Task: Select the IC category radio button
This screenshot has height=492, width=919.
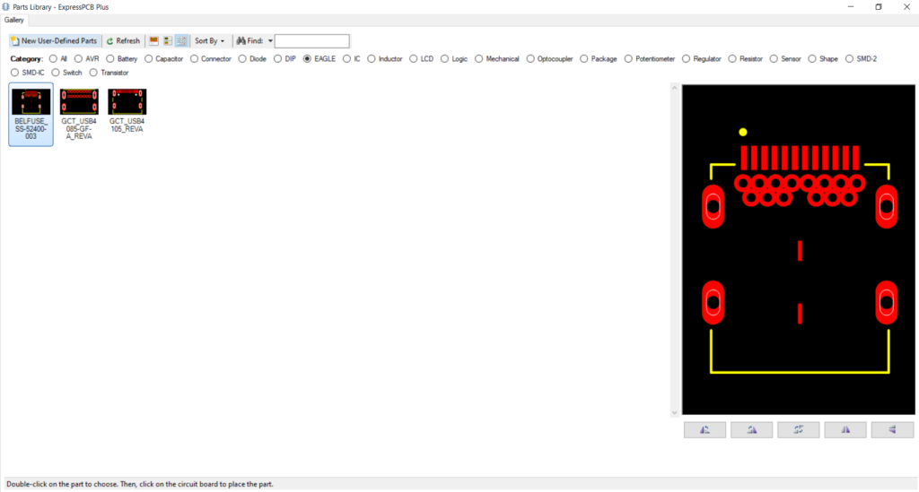Action: click(347, 59)
